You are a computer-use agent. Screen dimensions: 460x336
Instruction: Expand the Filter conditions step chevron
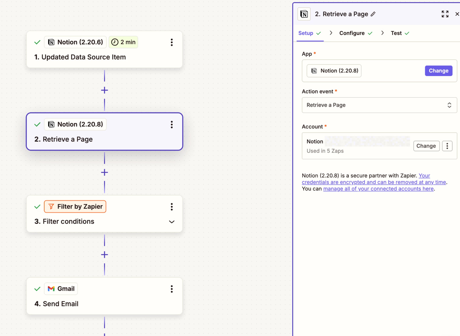[x=171, y=222]
